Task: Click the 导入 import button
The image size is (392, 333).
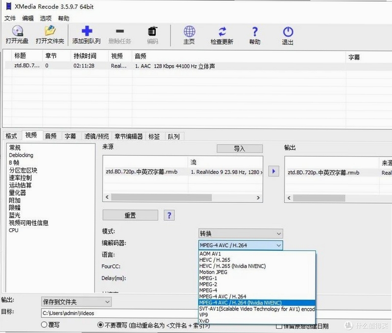Action: pos(240,148)
